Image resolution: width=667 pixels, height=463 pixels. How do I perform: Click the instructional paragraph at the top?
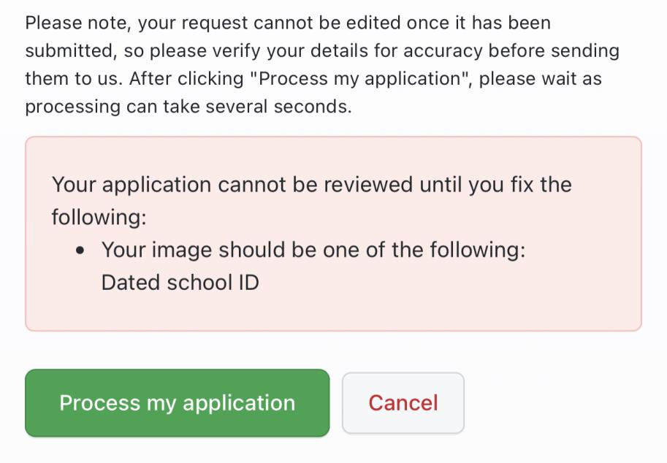pyautogui.click(x=321, y=64)
